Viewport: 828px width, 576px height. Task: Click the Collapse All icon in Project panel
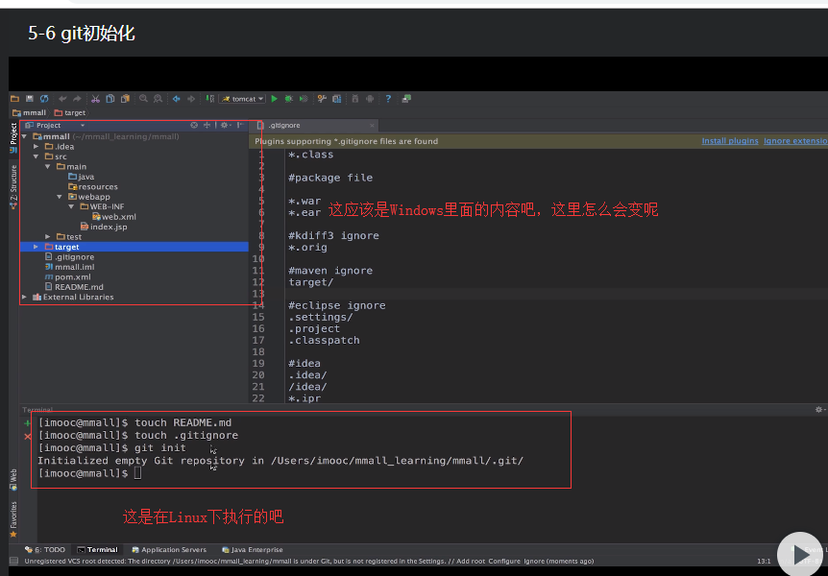207,125
